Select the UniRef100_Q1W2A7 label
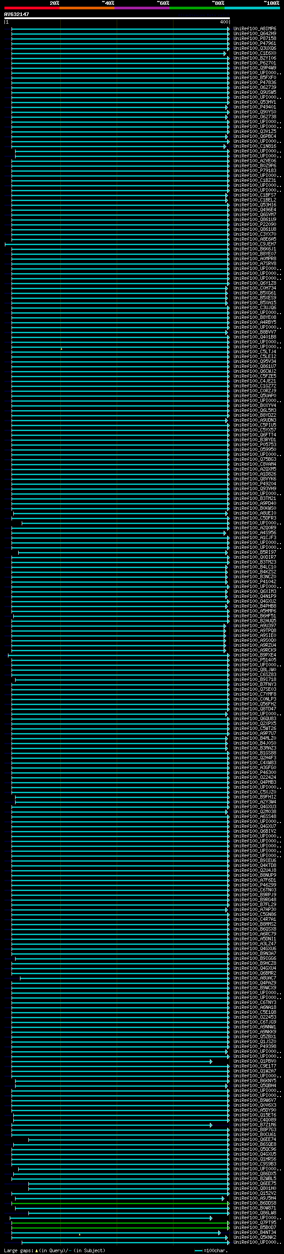The width and height of the screenshot is (284, 1254). coord(254,1071)
